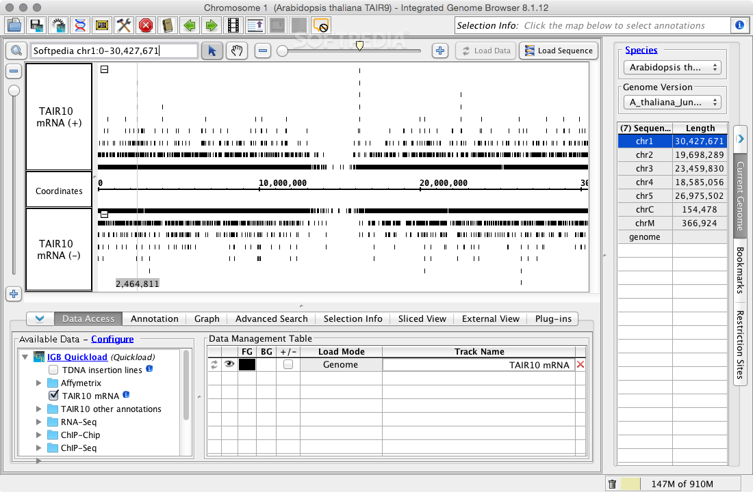Click the black FG color swatch

[x=247, y=365]
